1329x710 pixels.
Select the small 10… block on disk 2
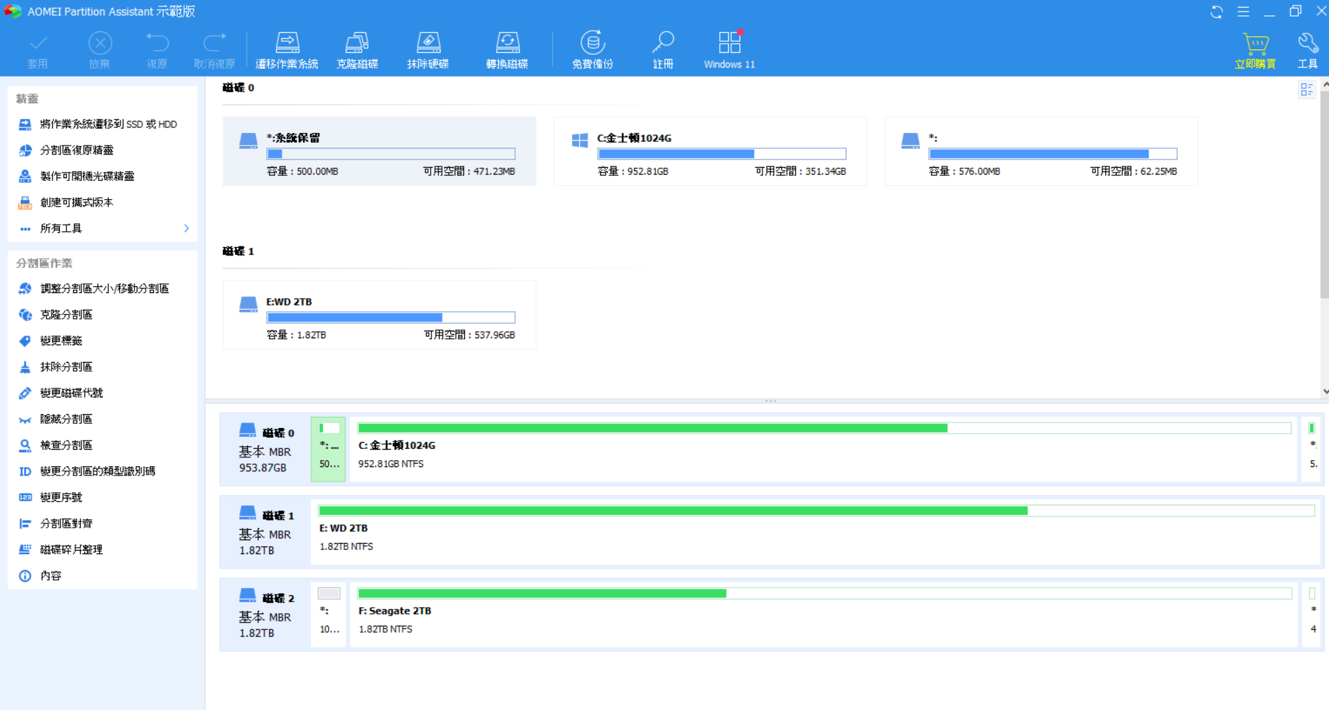click(328, 615)
